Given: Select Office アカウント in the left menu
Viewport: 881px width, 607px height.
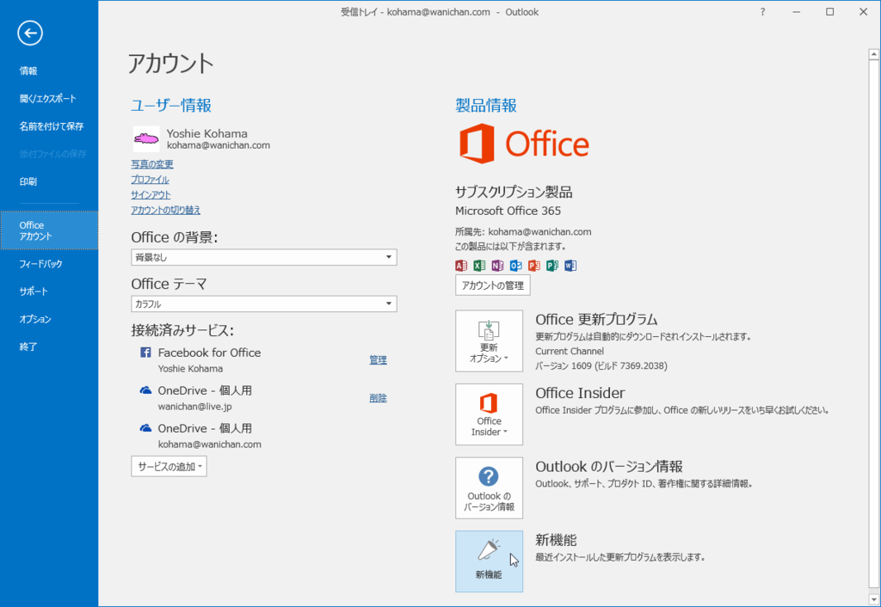Looking at the screenshot, I should click(49, 230).
